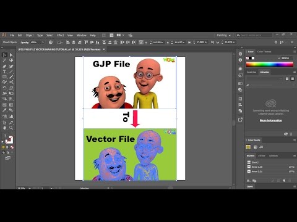Set fill mode to None
Screen dimensions: 297x222
coord(12,147)
